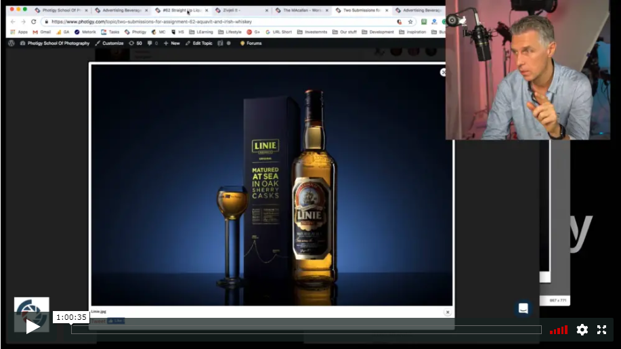Switch to the '#62 Straight Up Liqu' tab
The image size is (621, 349).
(182, 10)
